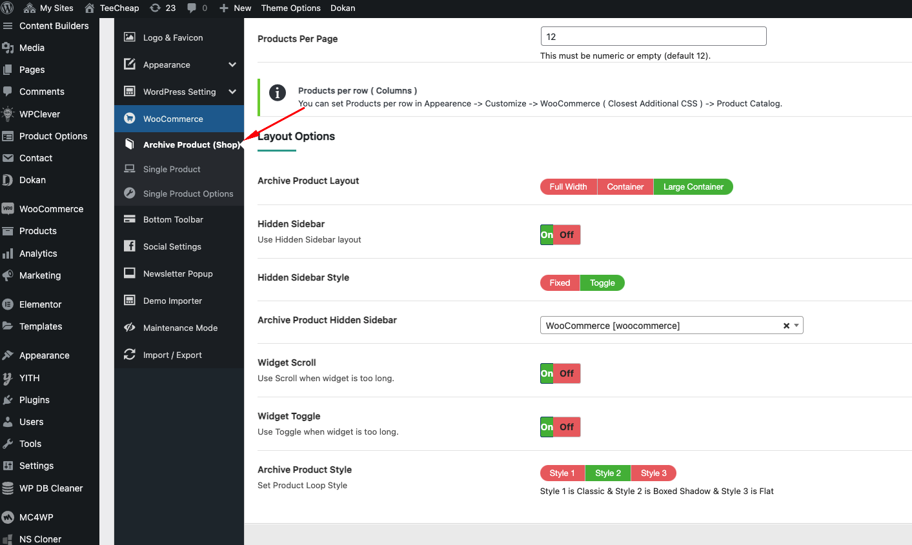The height and width of the screenshot is (545, 912).
Task: Select the Fixed hidden sidebar style
Action: coord(560,282)
